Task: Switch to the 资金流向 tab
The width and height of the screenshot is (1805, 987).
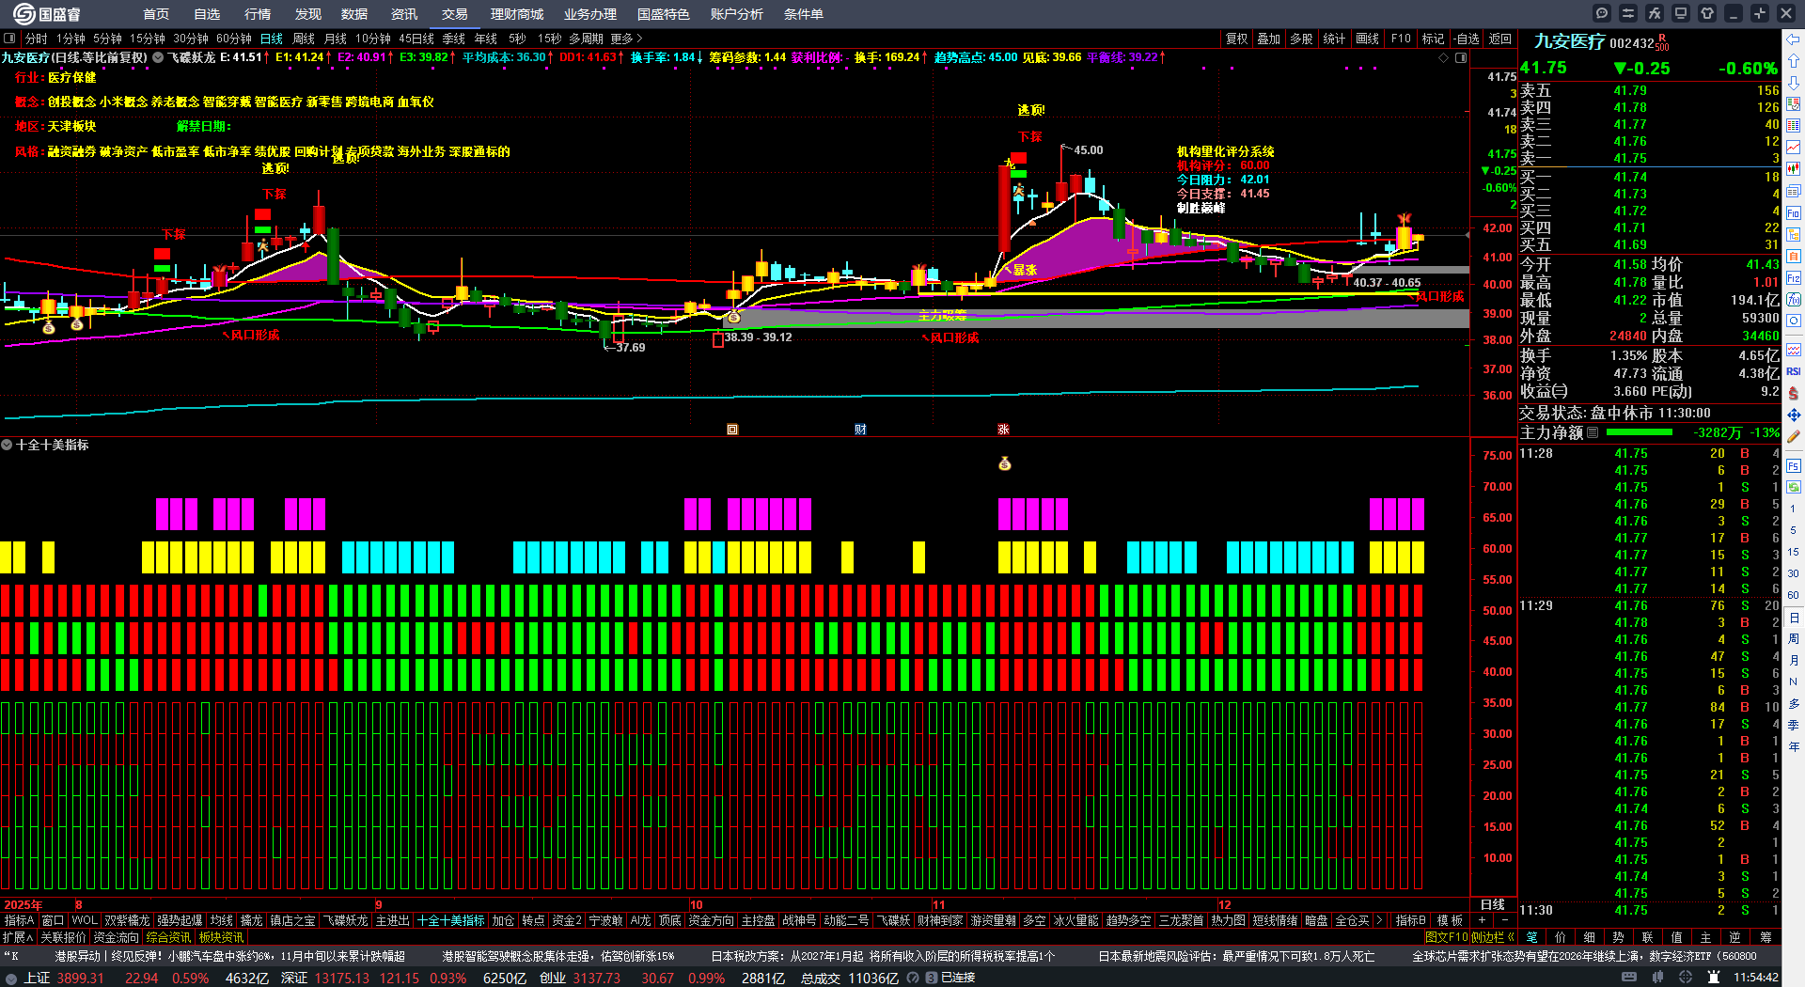Action: click(116, 937)
